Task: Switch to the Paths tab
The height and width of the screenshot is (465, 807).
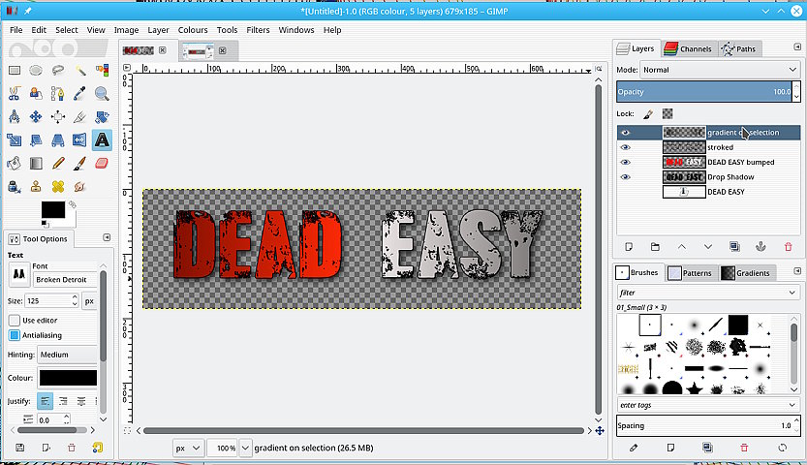Action: 739,48
